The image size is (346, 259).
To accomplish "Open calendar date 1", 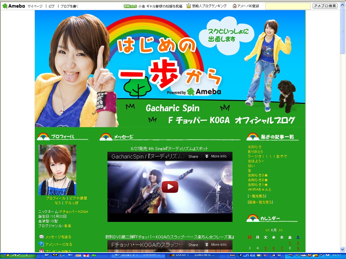I will 290,243.
